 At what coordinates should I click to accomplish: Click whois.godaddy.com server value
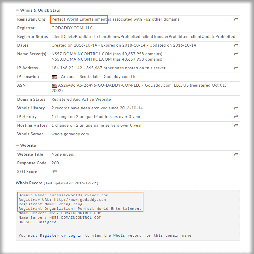tap(70, 134)
